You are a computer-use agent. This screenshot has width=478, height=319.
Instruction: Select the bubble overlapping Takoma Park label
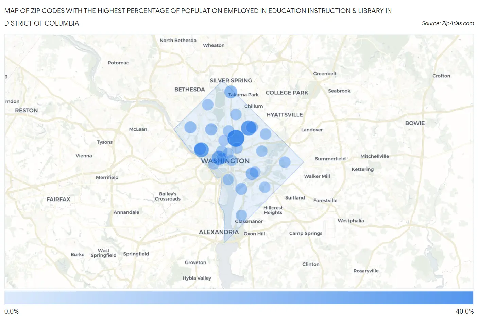[231, 92]
